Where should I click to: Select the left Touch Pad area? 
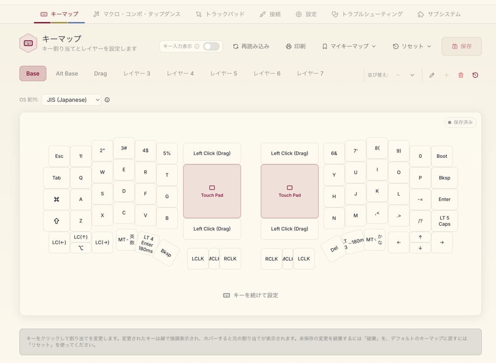coord(212,191)
